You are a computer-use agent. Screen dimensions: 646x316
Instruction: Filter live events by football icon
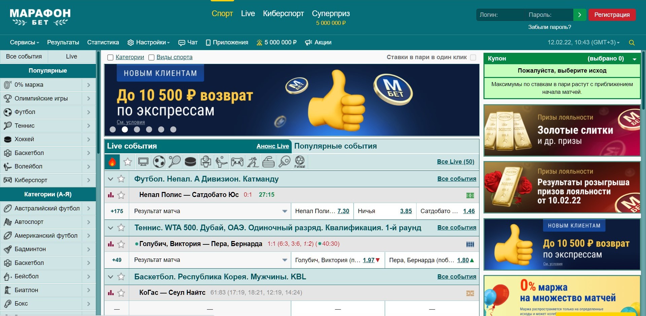tap(159, 162)
